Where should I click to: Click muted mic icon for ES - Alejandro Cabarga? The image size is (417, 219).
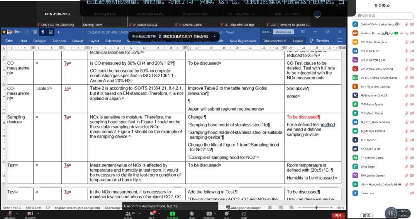point(406,86)
